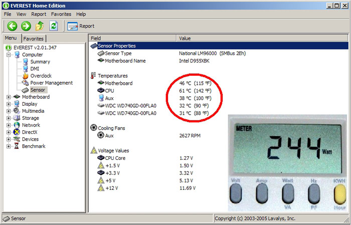Click the Temperatures thermometer icon
The width and height of the screenshot is (351, 225).
(x=93, y=76)
